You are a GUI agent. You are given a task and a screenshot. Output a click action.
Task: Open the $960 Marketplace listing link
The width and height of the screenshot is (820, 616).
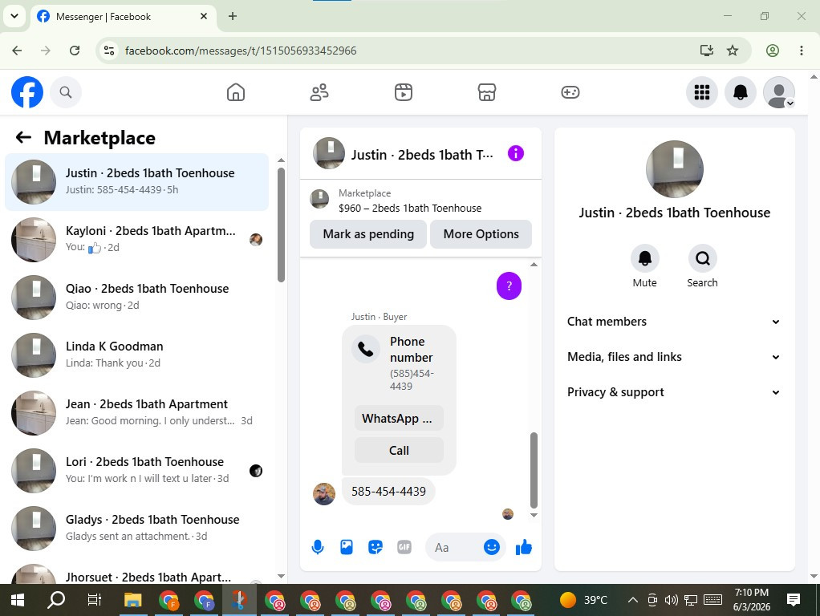pos(409,208)
